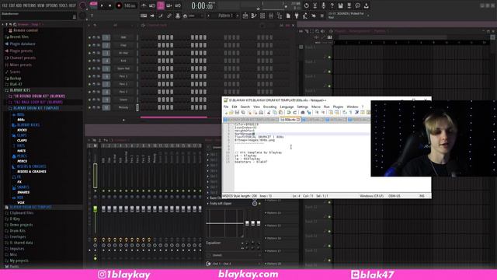Viewport: 497px width, 280px height.
Task: Click the Paste icon in Notepad++ toolbar
Action: click(281, 112)
